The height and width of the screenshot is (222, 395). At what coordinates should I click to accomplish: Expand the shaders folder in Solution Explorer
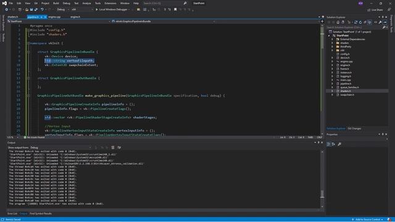coord(332,43)
